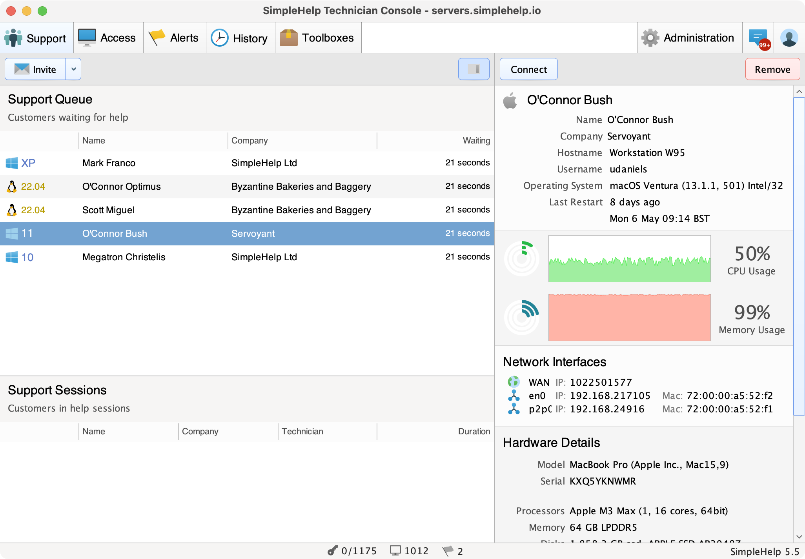Select Megatron Christelis in the queue
Viewport: 805px width, 559px height.
coord(247,257)
